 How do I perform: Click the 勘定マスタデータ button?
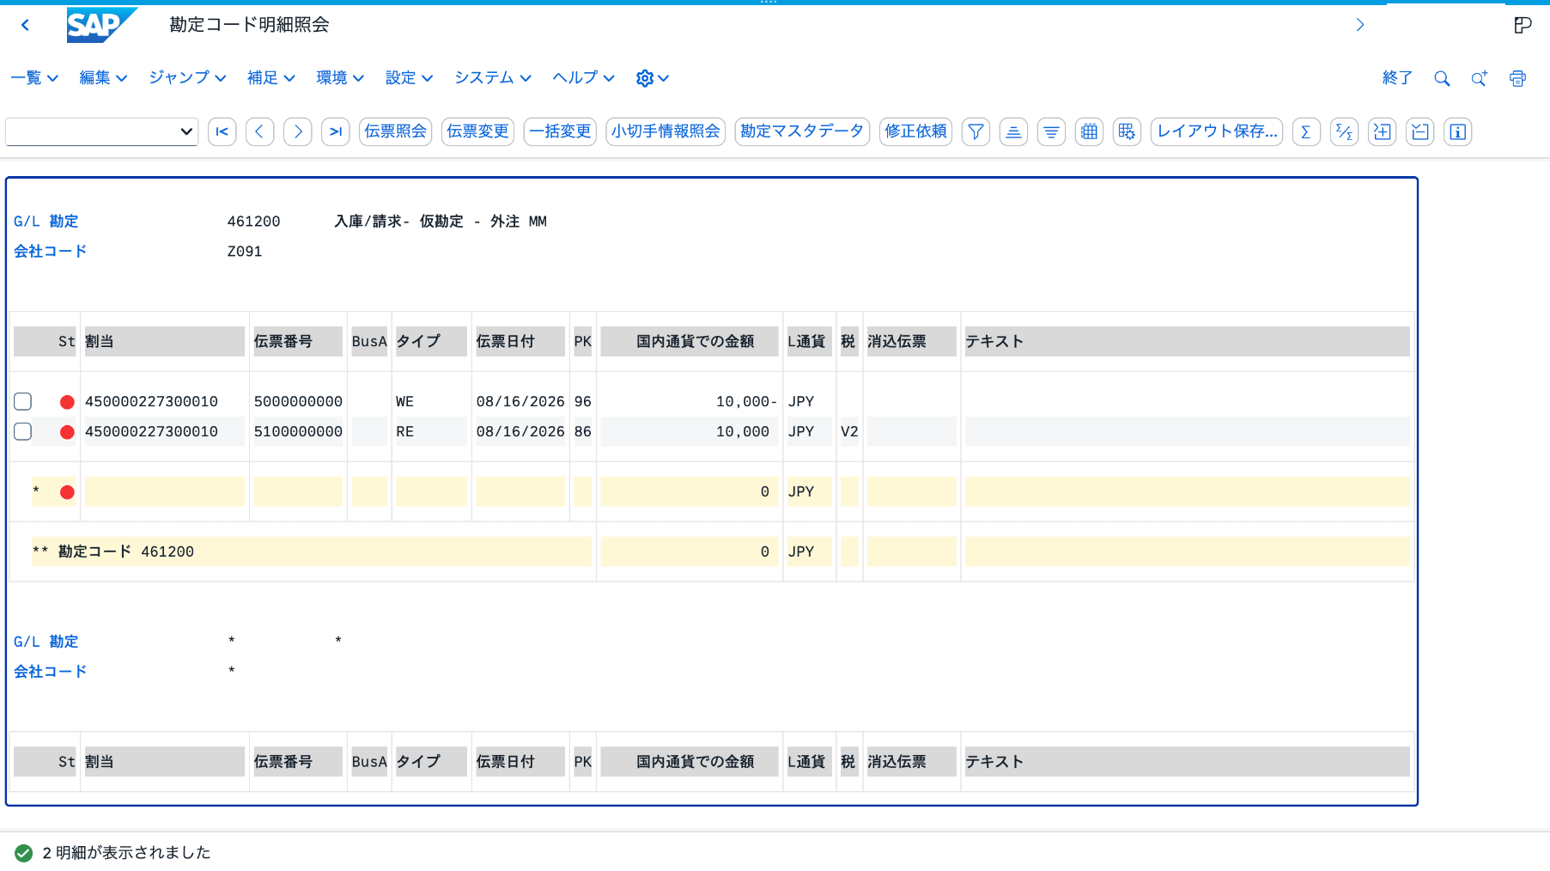[x=802, y=131]
